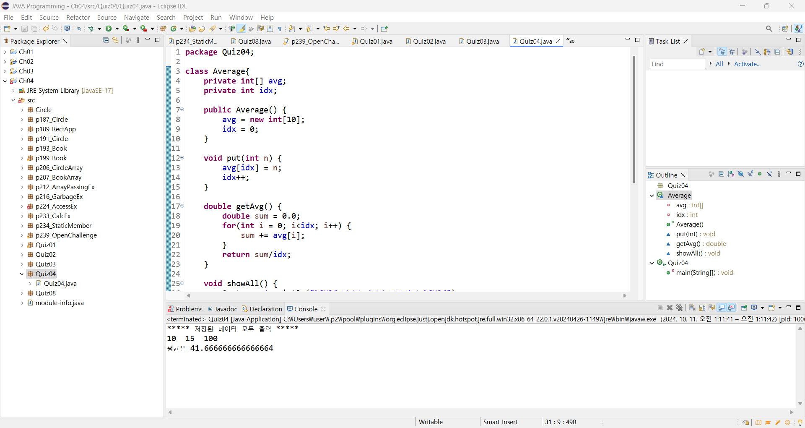The height and width of the screenshot is (428, 805).
Task: Open the Navigate menu
Action: pos(137,17)
